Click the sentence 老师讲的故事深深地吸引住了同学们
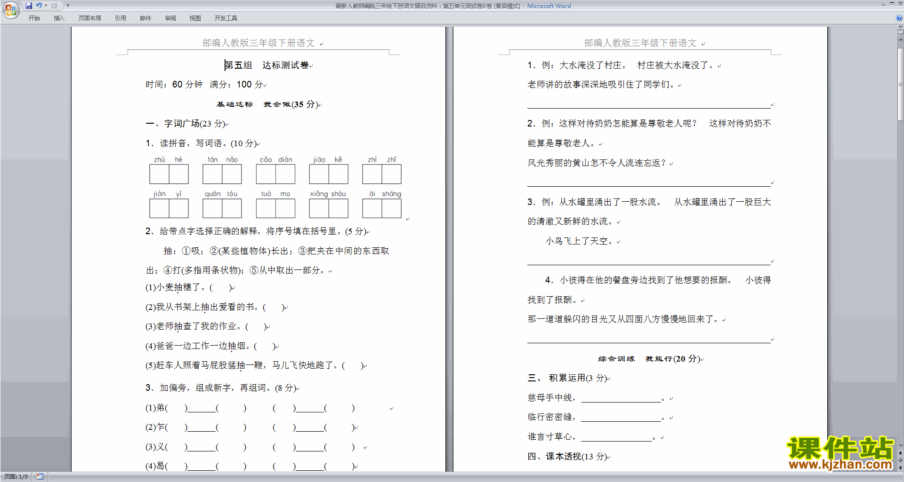 point(602,85)
